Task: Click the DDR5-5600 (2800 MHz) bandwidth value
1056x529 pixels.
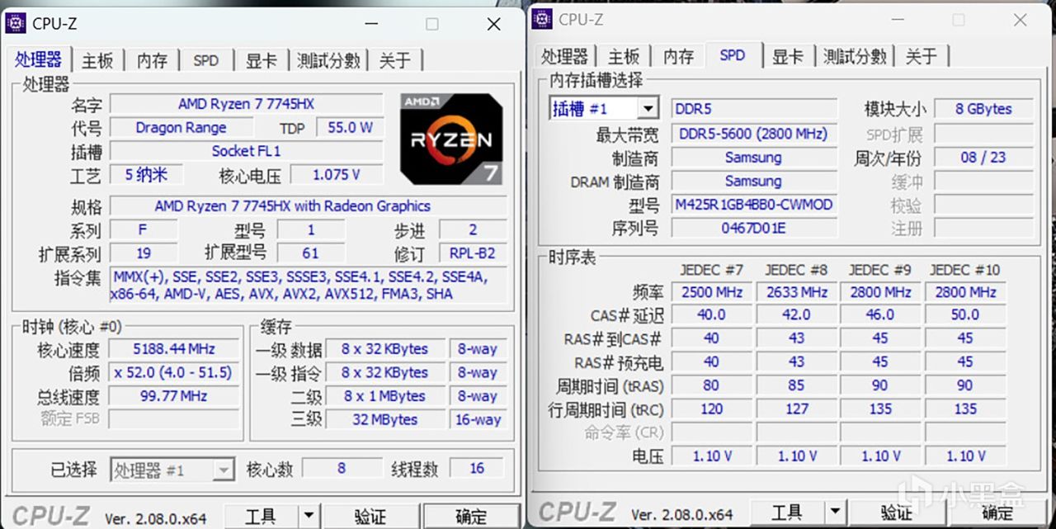Action: (753, 134)
